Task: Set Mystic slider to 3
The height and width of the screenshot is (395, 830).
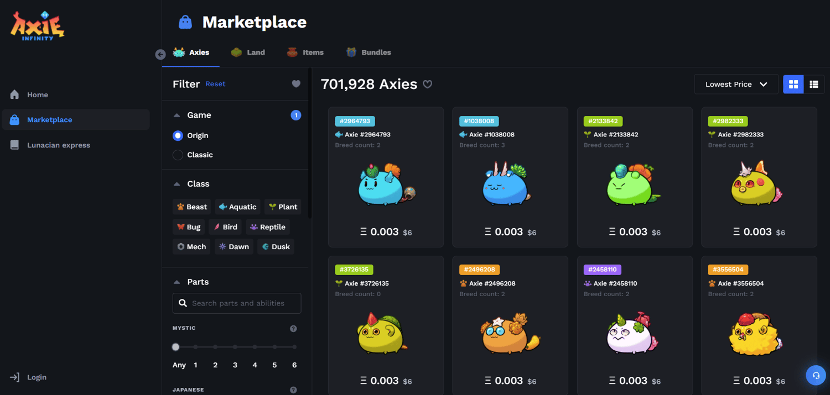Action: point(235,347)
